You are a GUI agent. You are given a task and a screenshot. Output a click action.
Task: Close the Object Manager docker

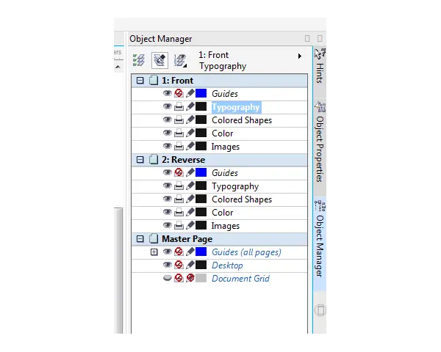click(320, 38)
